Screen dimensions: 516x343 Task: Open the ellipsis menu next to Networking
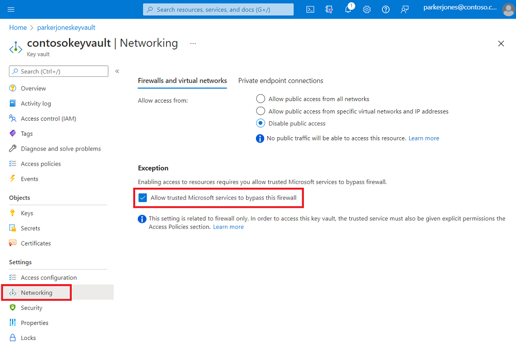tap(193, 44)
